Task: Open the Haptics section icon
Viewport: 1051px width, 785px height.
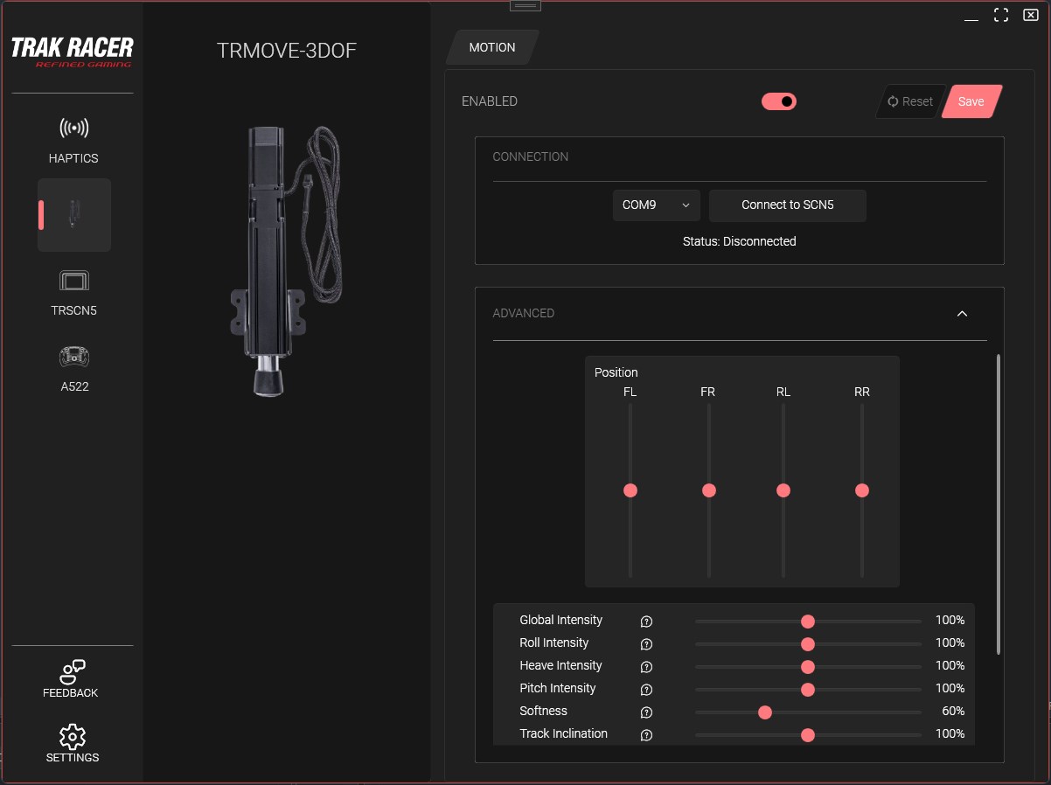Action: (x=73, y=129)
